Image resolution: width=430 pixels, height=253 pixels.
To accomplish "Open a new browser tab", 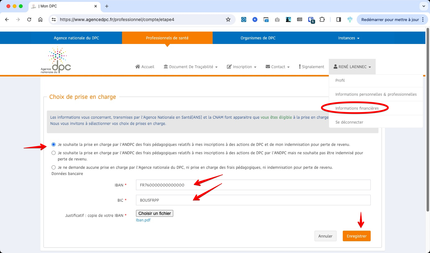I will 107,6.
